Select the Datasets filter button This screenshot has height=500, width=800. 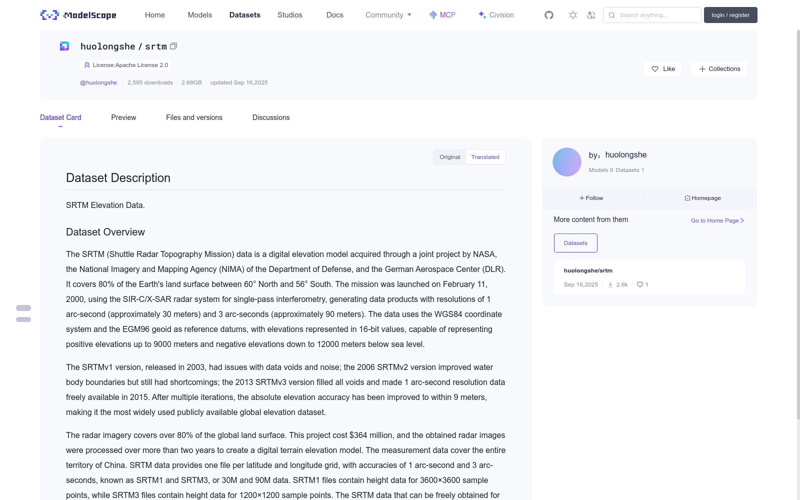[575, 243]
